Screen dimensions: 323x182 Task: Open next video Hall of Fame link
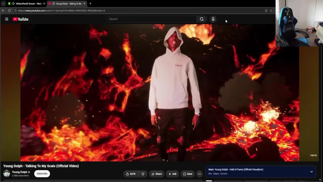(x=239, y=170)
